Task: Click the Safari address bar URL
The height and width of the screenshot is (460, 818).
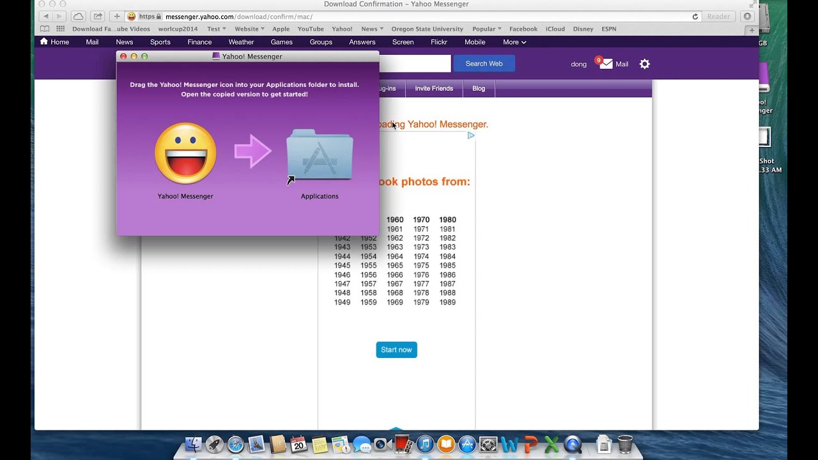Action: coord(239,17)
